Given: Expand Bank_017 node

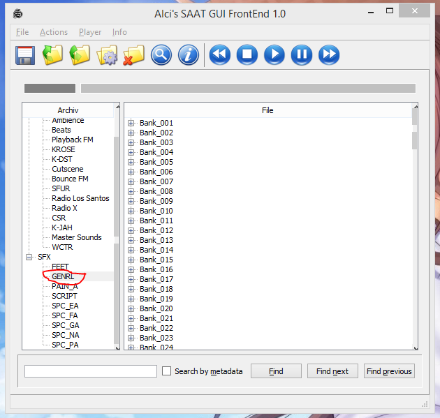Looking at the screenshot, I should (131, 279).
